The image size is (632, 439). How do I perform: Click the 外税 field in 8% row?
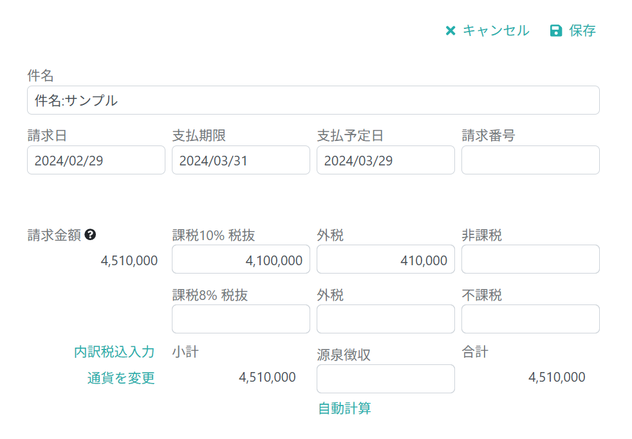[x=386, y=319]
